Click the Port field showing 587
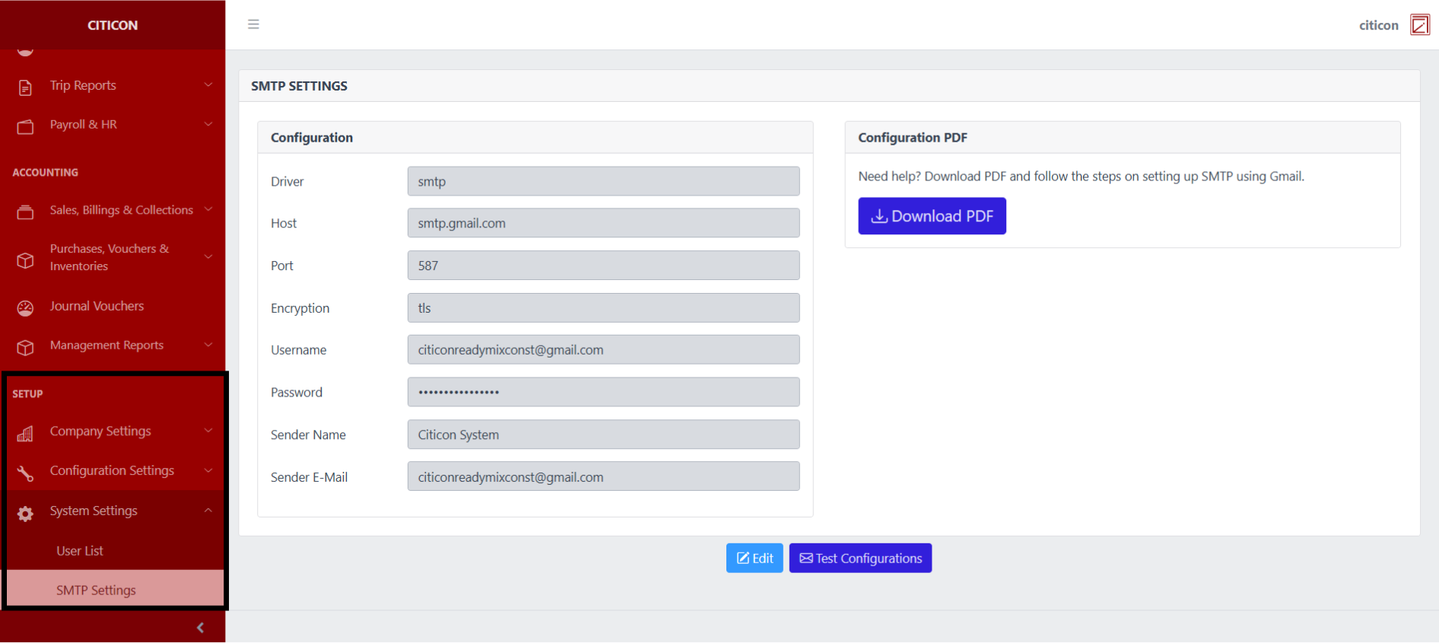The width and height of the screenshot is (1439, 643). tap(603, 266)
